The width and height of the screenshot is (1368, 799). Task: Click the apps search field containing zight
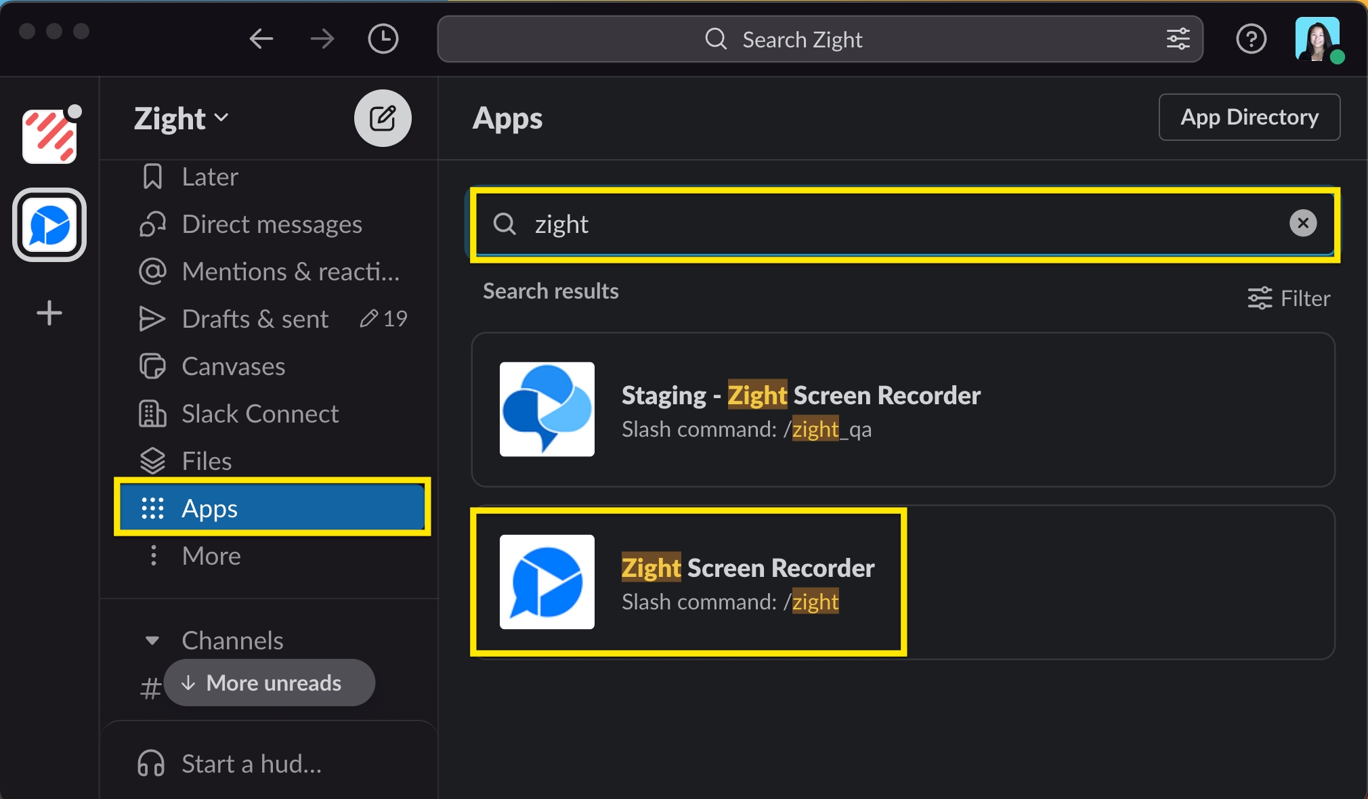905,224
